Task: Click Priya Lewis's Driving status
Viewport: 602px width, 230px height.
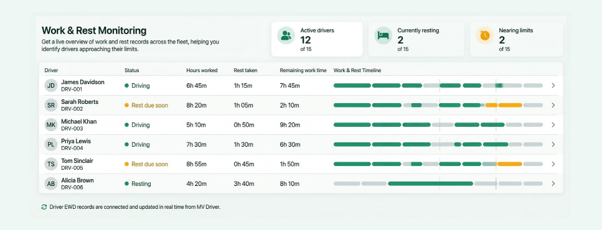Action: click(137, 144)
